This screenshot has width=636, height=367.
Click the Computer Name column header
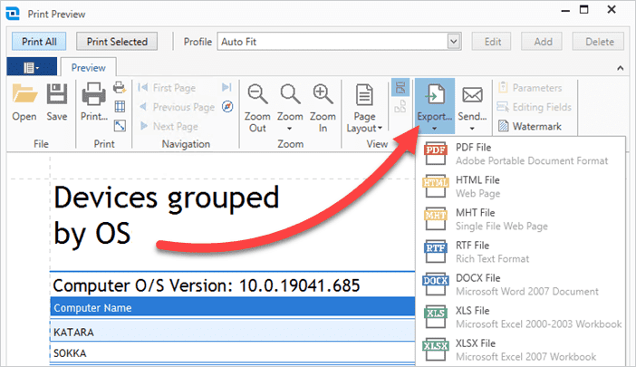(x=233, y=307)
